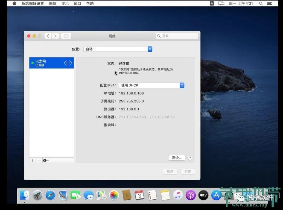Open the 窗口 menu in menu bar

(77, 4)
